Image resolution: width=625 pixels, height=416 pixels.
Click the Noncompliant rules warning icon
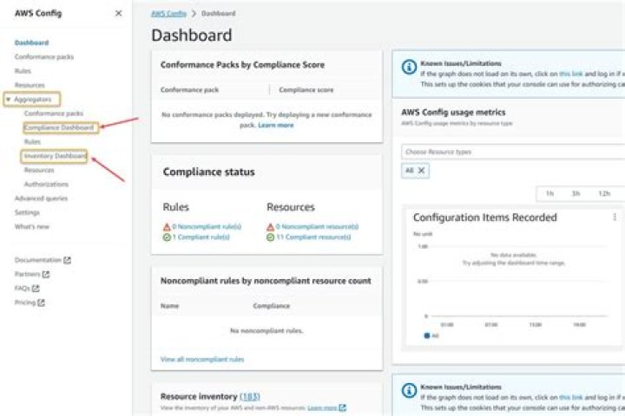[167, 227]
